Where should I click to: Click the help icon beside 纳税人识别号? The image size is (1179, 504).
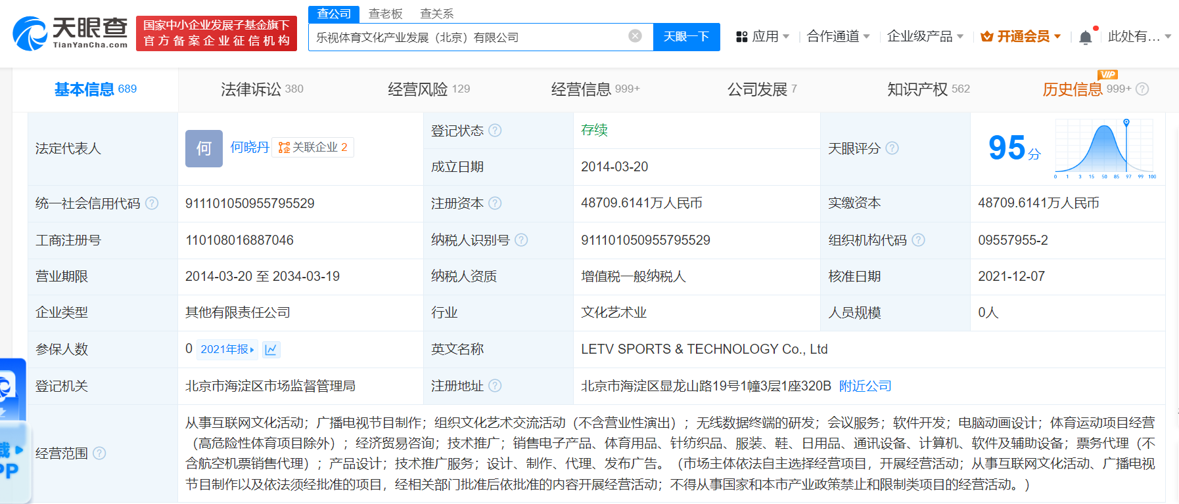pos(521,240)
